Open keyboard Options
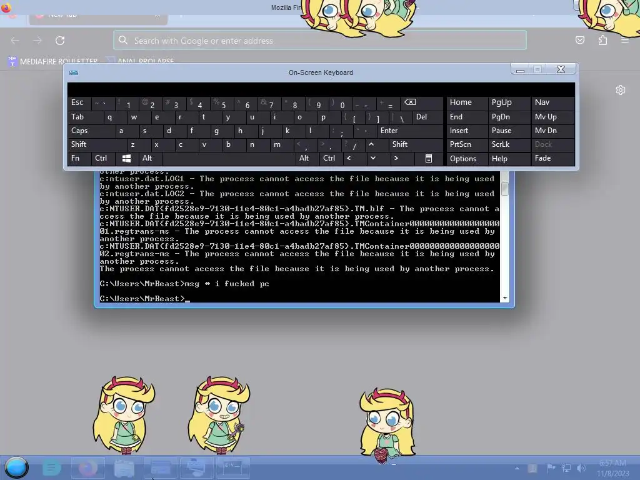The image size is (640, 480). pyautogui.click(x=467, y=158)
